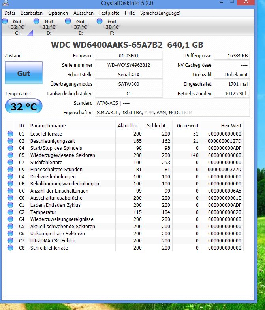Select drive D: status icon in disk bar

(36, 21)
